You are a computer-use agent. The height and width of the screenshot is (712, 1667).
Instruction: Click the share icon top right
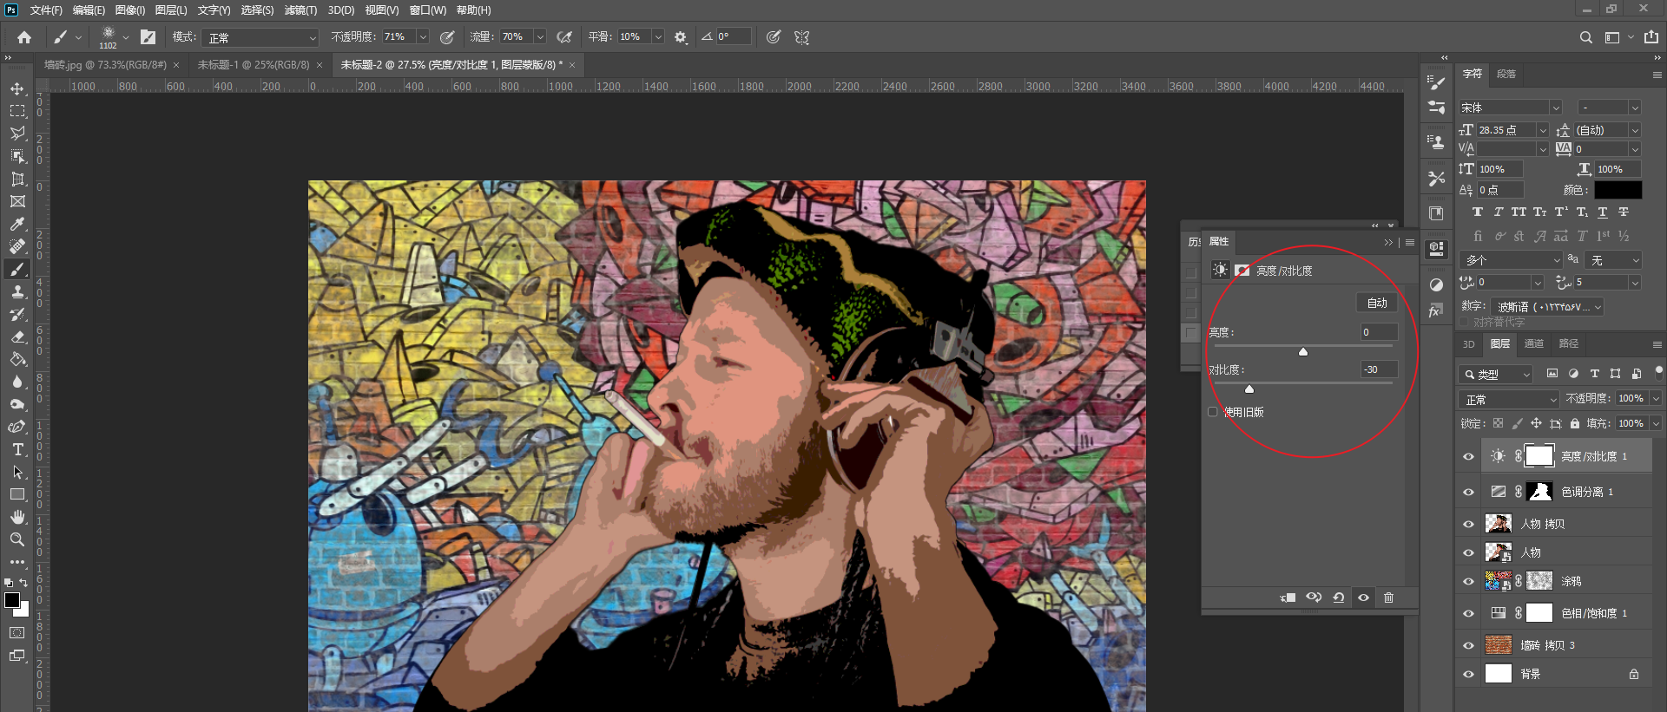point(1651,37)
